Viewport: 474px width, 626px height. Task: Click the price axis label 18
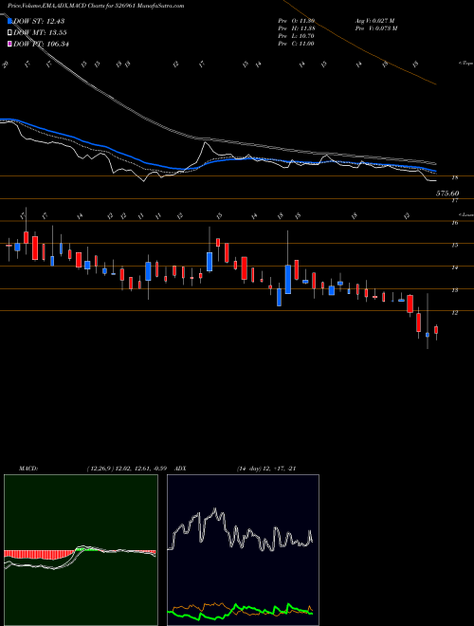454,178
